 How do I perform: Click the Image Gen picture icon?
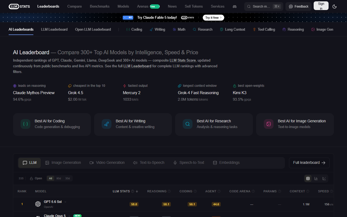(313, 29)
